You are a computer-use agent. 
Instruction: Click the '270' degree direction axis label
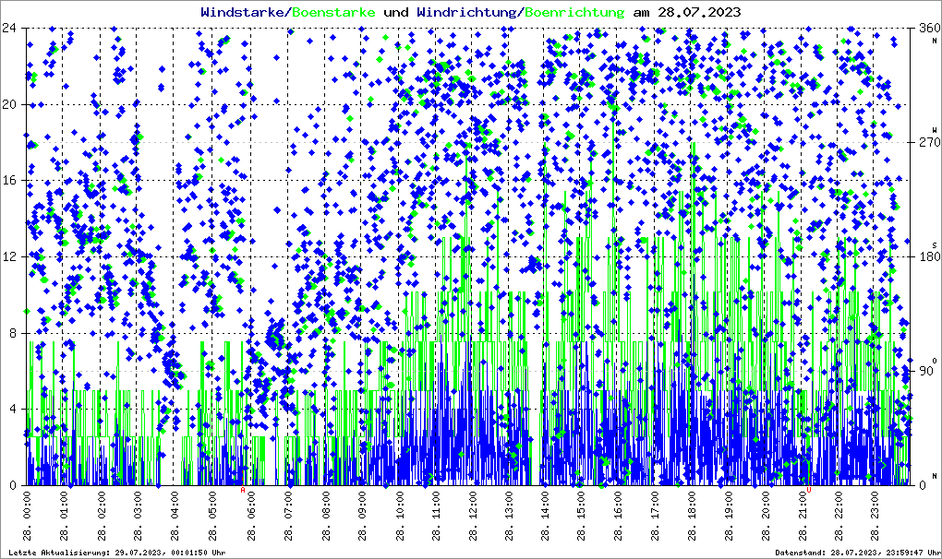pos(929,143)
